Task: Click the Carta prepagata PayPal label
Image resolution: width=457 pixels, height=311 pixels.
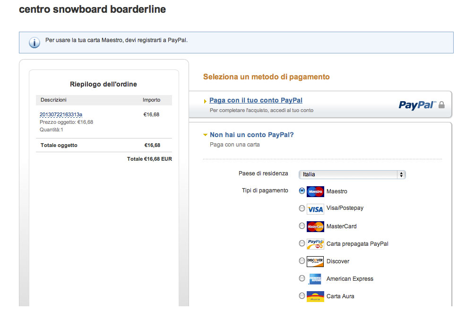Action: (x=357, y=244)
